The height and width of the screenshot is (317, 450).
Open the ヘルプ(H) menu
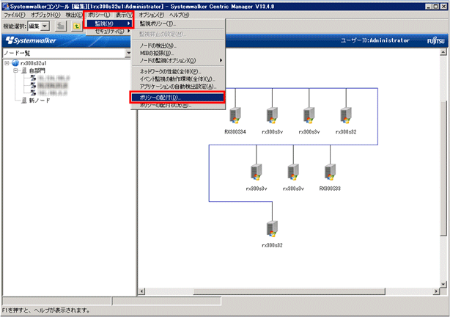click(179, 15)
